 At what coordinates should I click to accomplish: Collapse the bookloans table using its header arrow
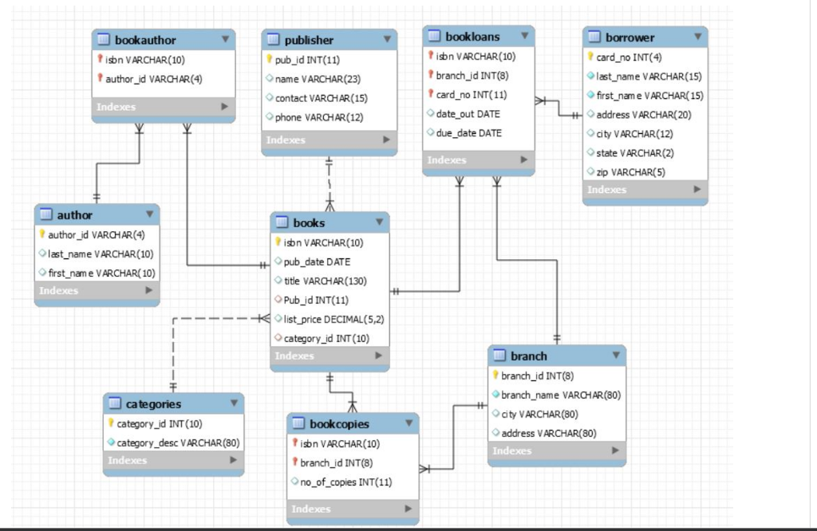(524, 35)
